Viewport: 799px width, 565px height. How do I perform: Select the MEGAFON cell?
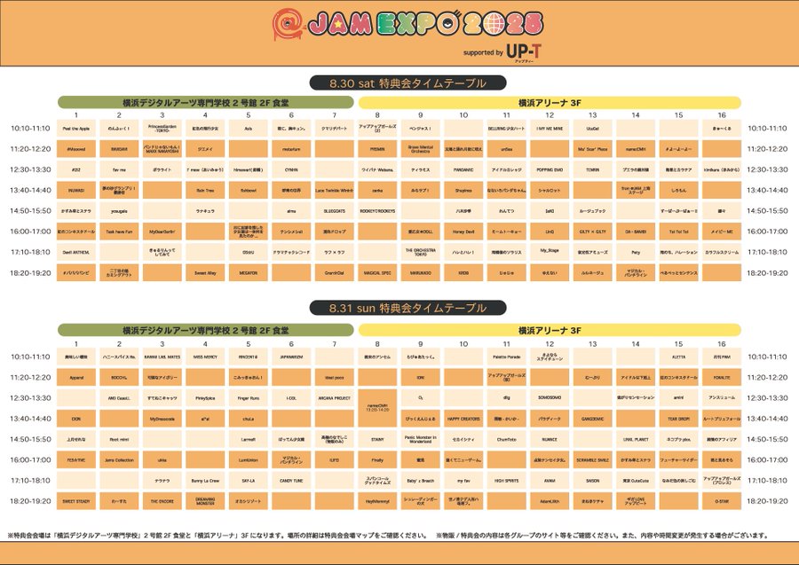coord(249,273)
